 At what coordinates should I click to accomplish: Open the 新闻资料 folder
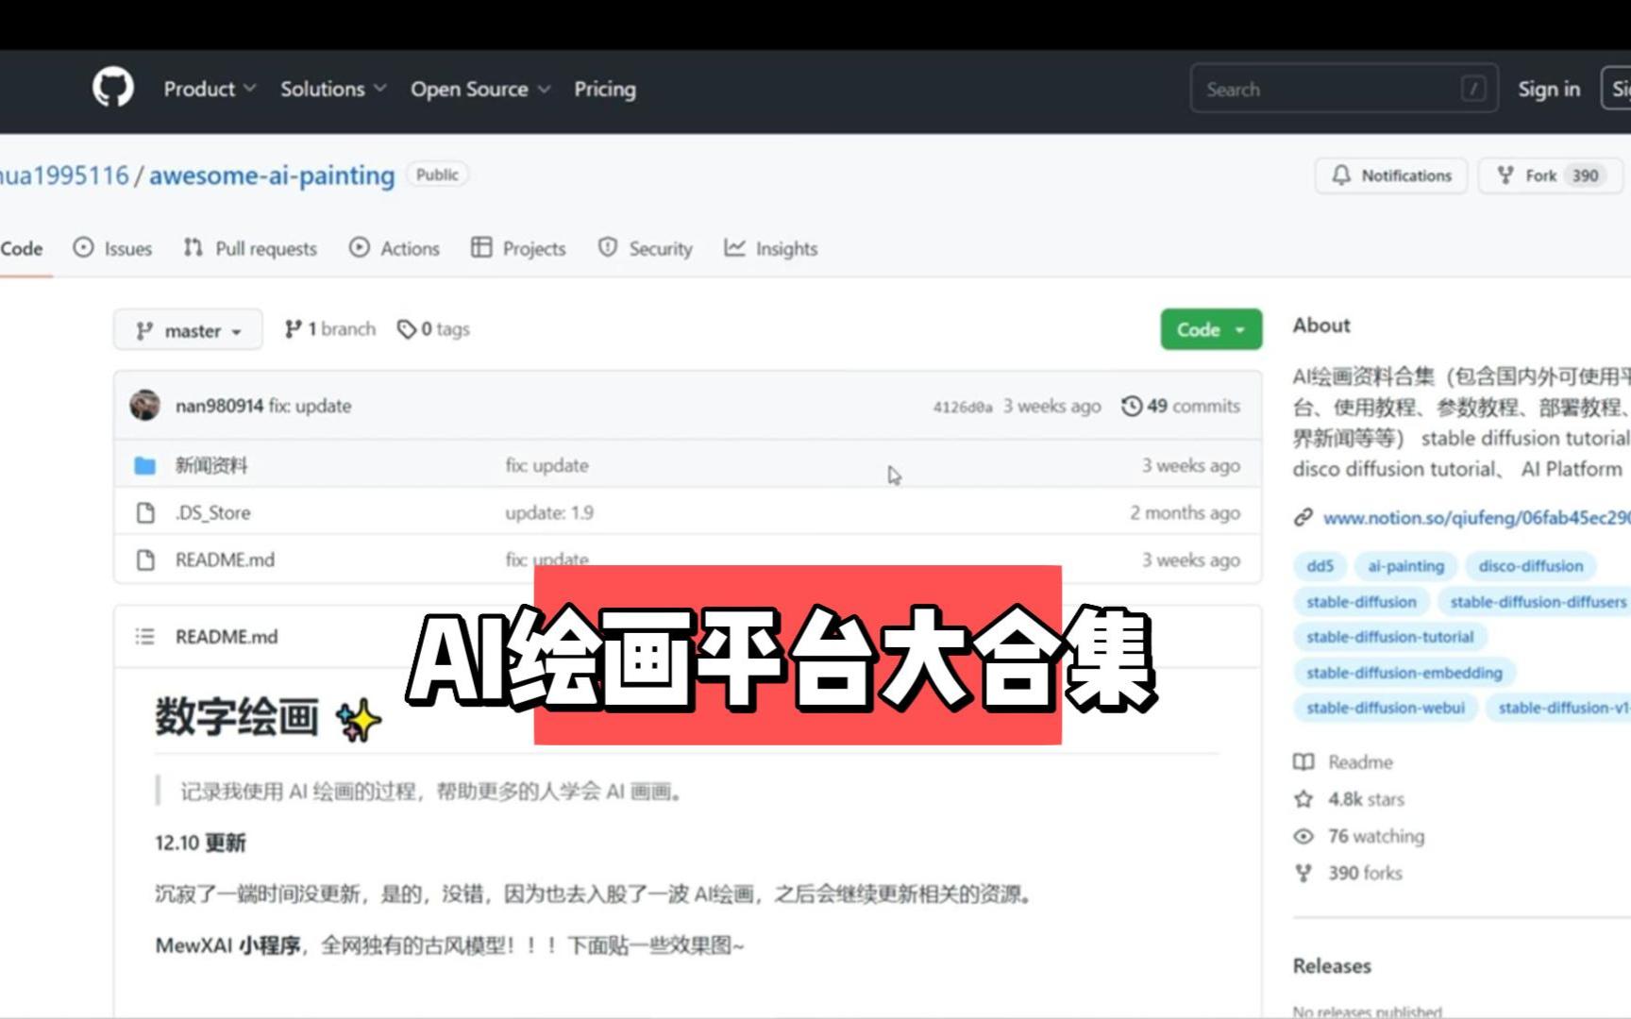click(x=211, y=465)
